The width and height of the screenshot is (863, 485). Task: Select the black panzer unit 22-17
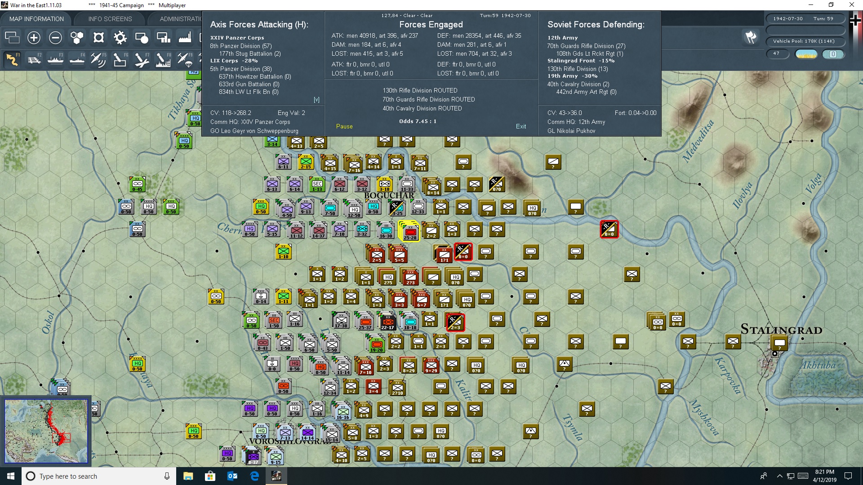point(387,322)
